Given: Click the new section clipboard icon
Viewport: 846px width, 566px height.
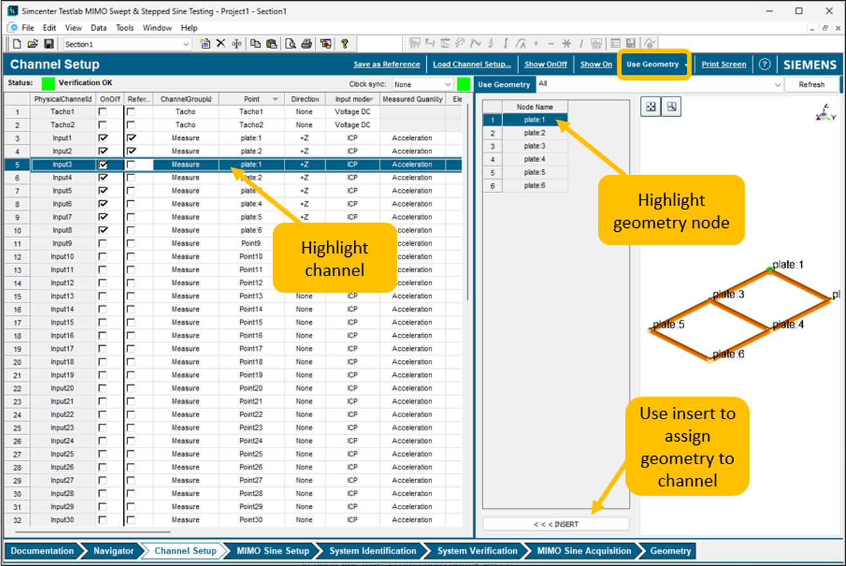Looking at the screenshot, I should [x=205, y=44].
